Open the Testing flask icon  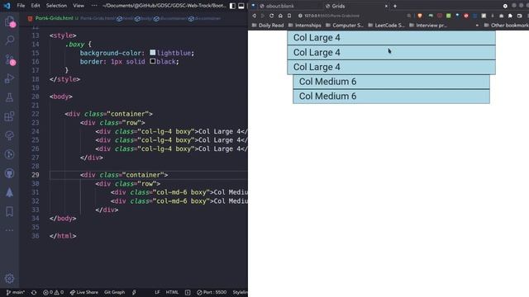pos(9,97)
